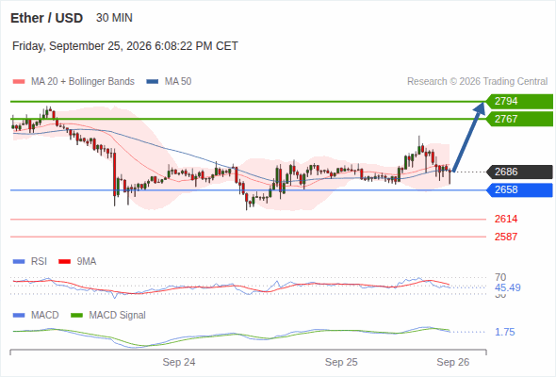Click the RSI value 45.49 readout
Screen dimensions: 556x377
[507, 287]
